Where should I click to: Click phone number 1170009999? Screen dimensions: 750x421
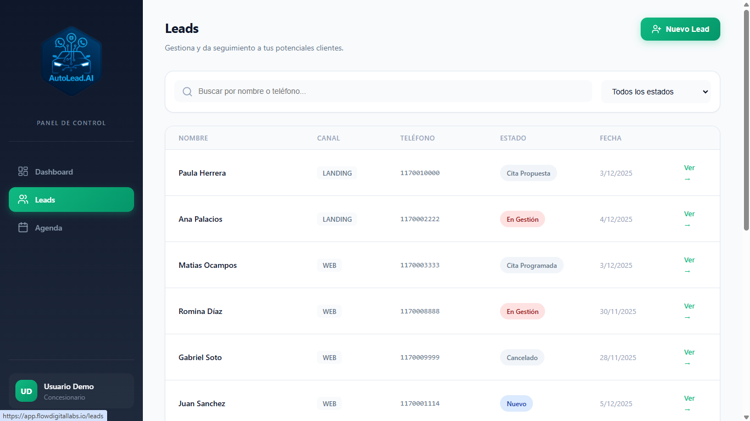click(x=420, y=357)
